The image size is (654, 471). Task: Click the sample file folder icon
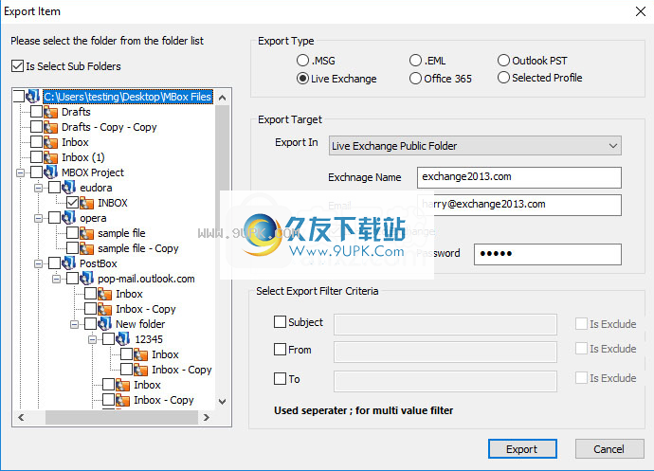pos(87,233)
